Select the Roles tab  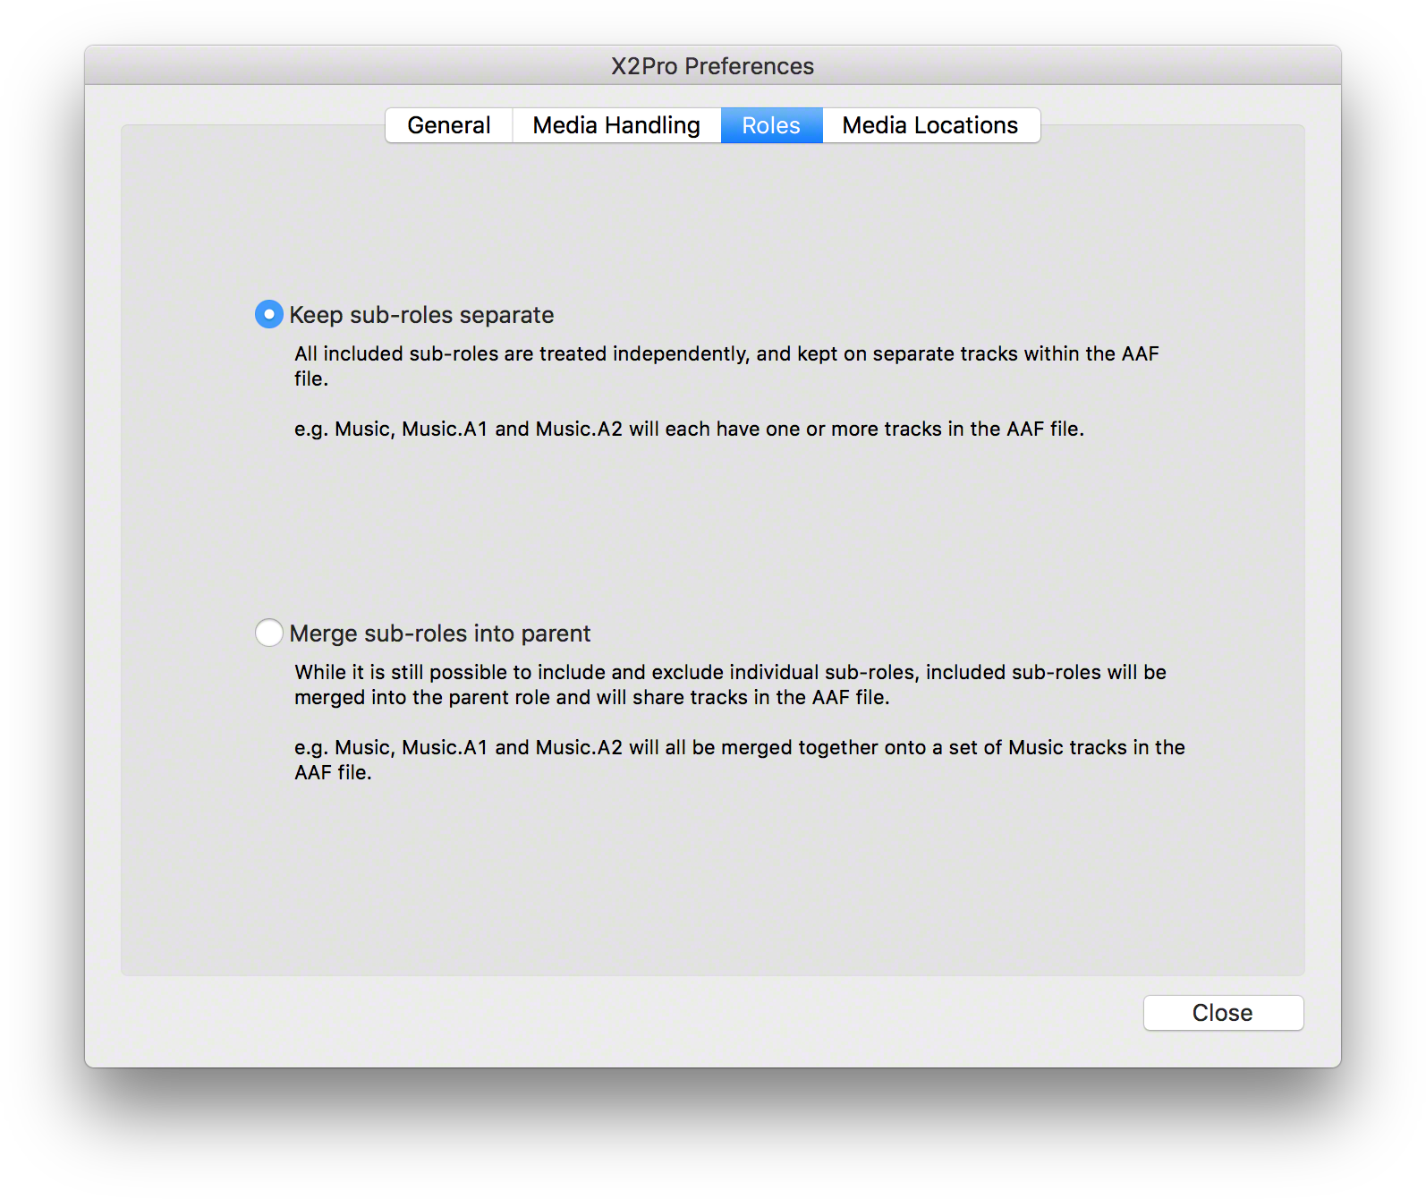click(771, 125)
